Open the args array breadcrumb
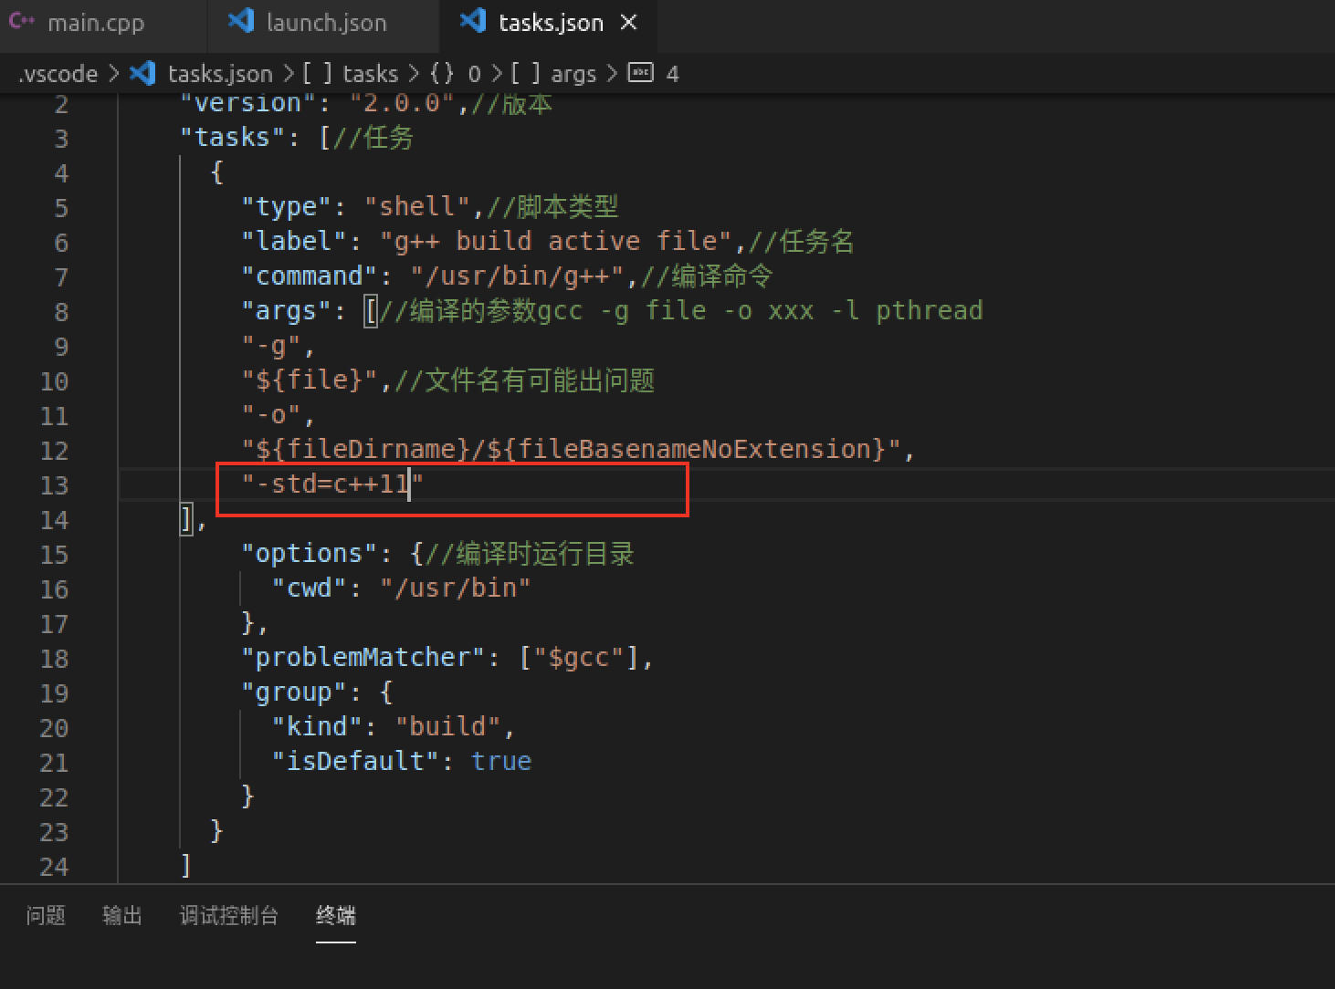This screenshot has width=1335, height=989. point(553,74)
